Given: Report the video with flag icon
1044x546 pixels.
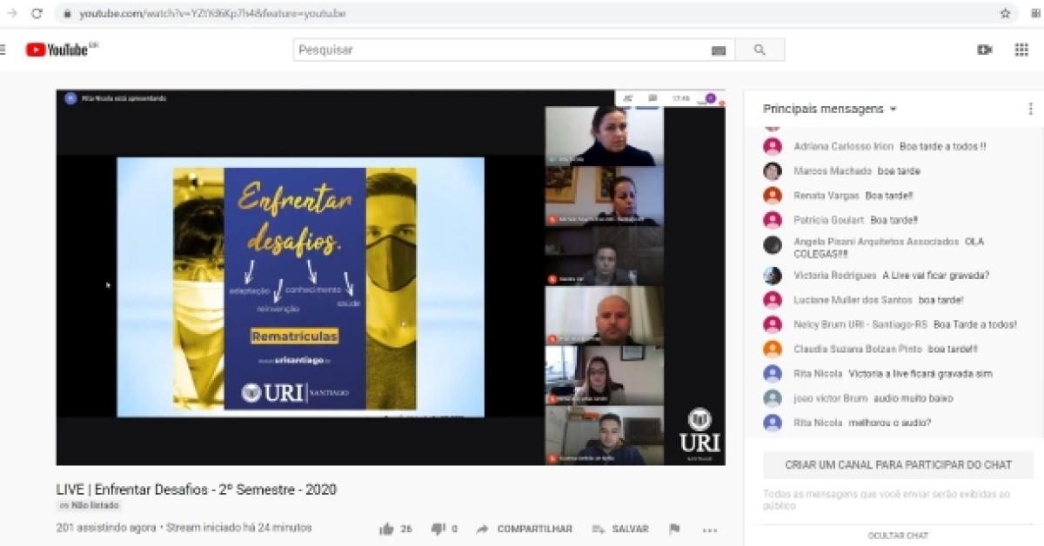Looking at the screenshot, I should tap(674, 529).
